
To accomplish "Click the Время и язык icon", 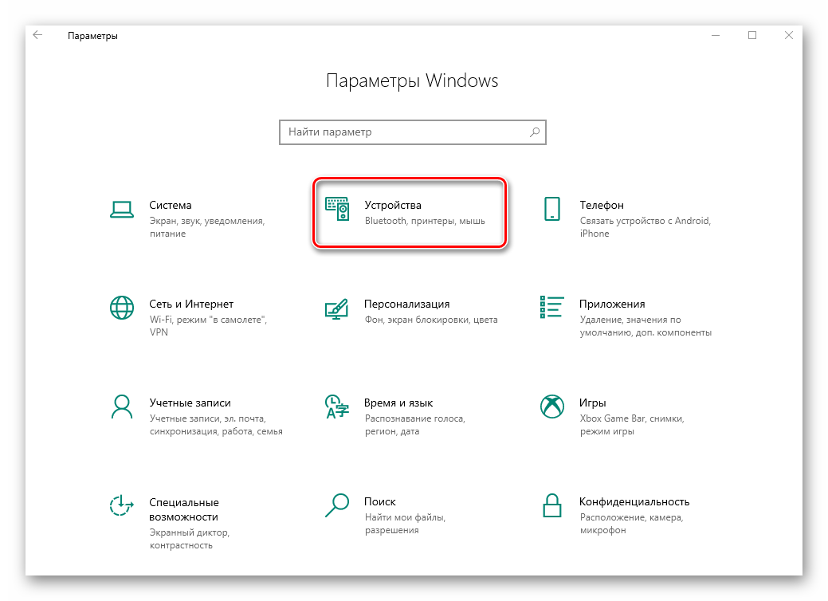I will [337, 407].
